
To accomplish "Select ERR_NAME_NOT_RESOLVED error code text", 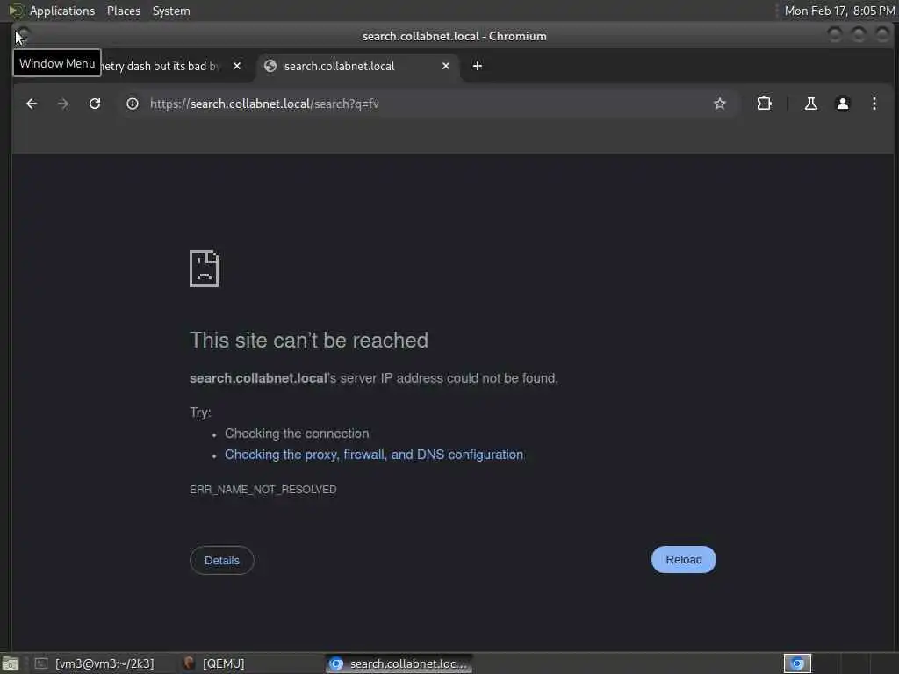I will click(x=263, y=490).
